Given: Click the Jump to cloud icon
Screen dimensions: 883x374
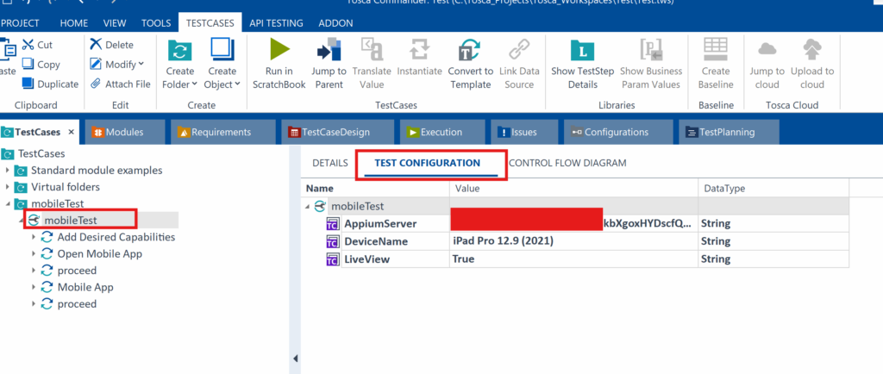Looking at the screenshot, I should 767,49.
